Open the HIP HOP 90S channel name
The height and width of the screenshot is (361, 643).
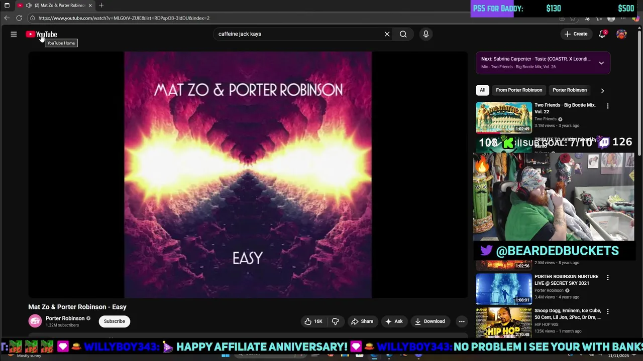(x=548, y=325)
